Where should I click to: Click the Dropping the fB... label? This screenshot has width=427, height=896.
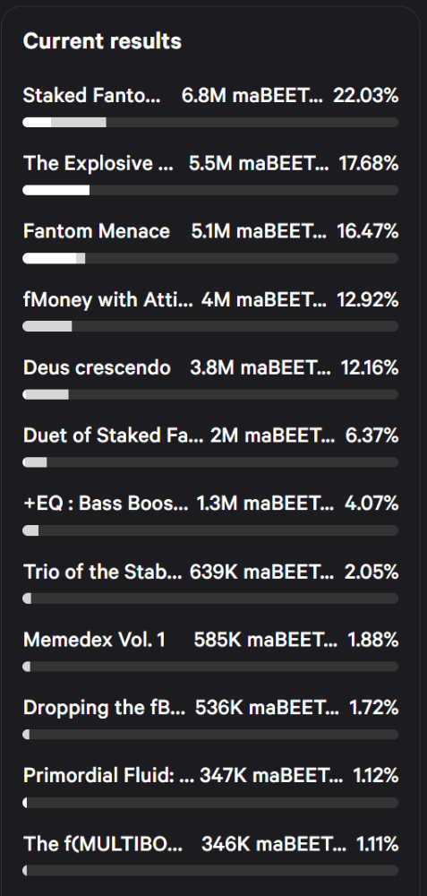(105, 708)
